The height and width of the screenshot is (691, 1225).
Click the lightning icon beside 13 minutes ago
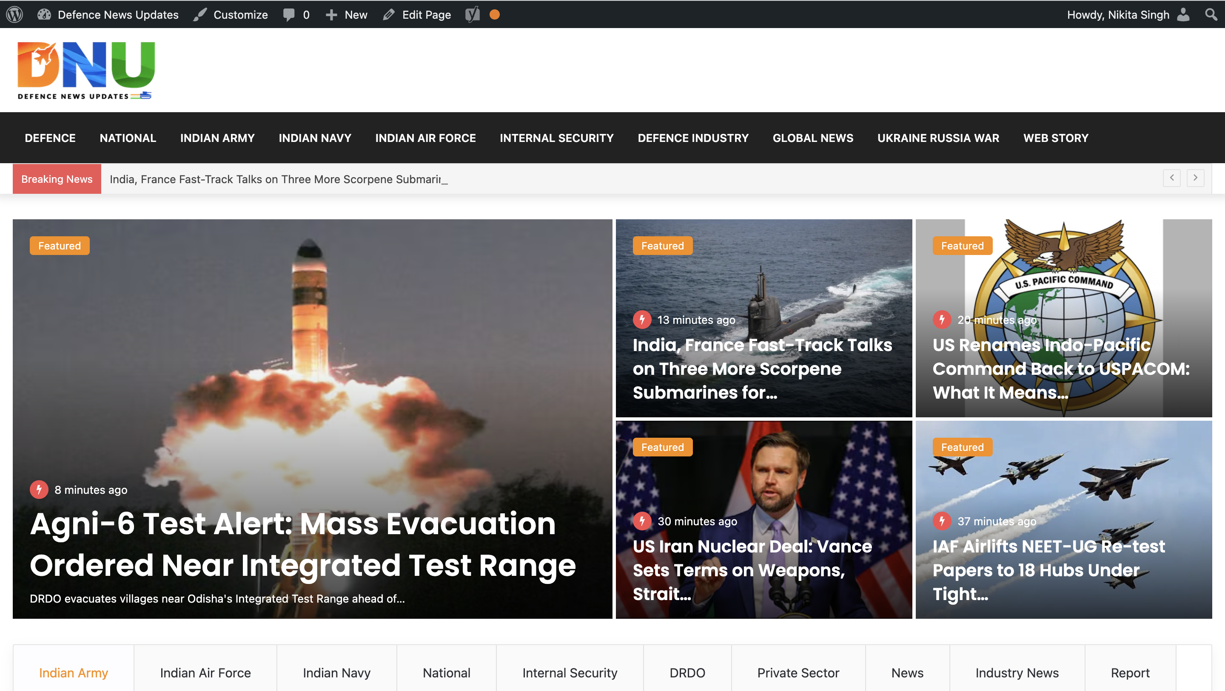click(x=642, y=319)
